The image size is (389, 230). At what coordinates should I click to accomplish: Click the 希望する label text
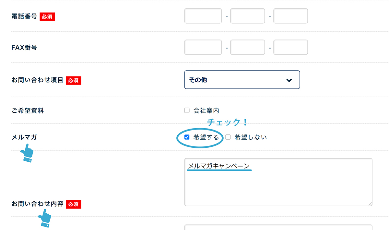coord(206,137)
